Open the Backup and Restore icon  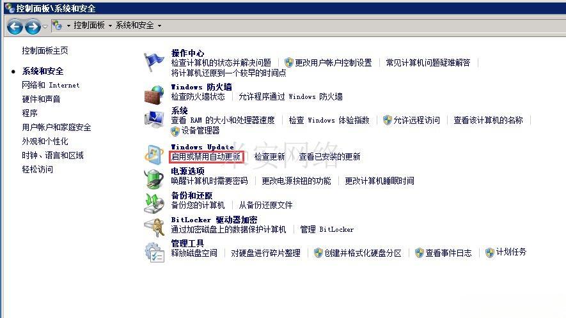(154, 203)
